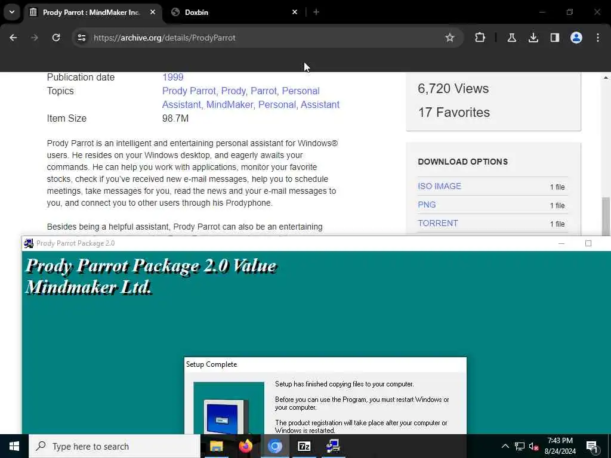Download the ISO IMAGE option
This screenshot has height=458, width=611.
pos(439,186)
